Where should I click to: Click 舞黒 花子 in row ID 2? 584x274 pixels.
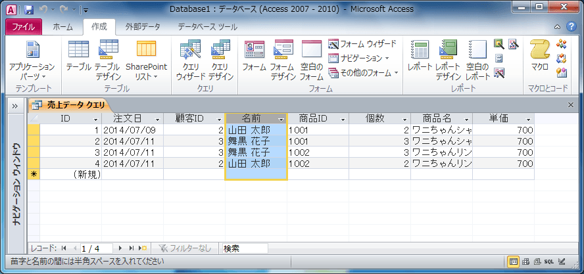point(256,141)
